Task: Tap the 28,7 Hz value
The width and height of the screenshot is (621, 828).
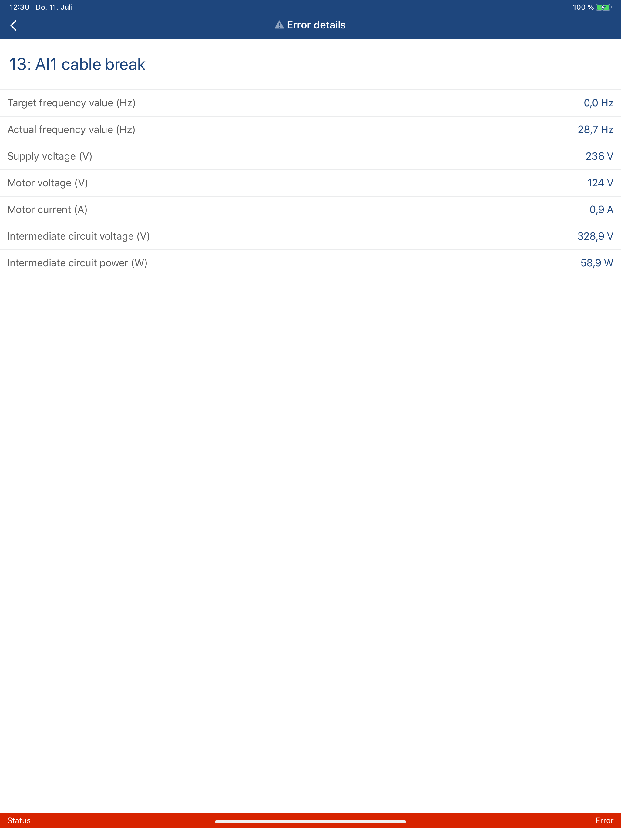Action: (596, 129)
